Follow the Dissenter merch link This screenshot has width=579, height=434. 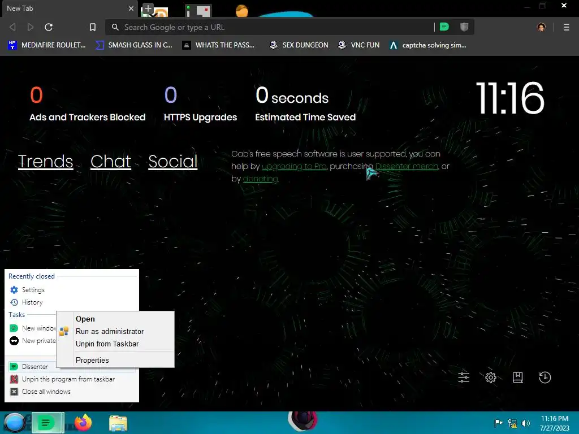(x=407, y=167)
